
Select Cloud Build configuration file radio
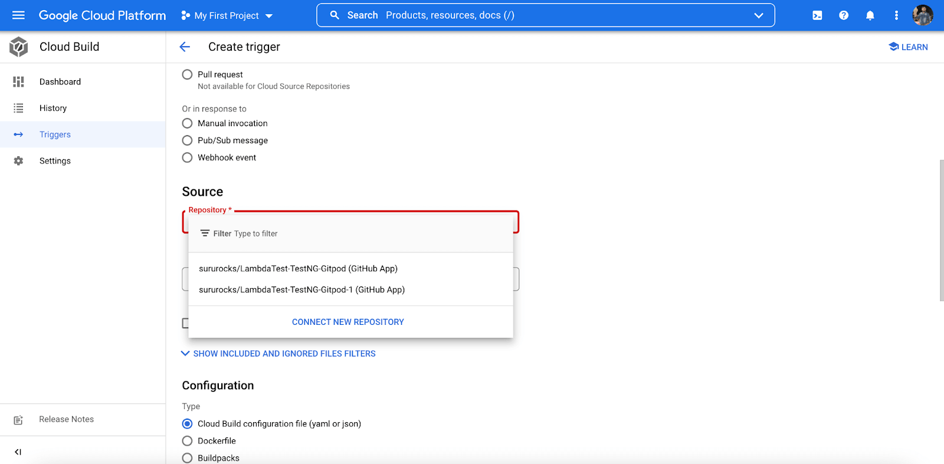(x=187, y=423)
